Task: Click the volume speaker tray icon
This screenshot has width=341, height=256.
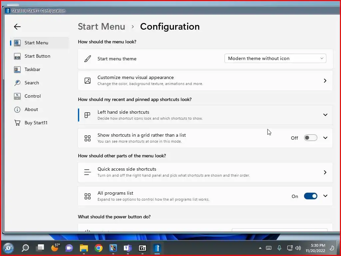Action: [298, 248]
